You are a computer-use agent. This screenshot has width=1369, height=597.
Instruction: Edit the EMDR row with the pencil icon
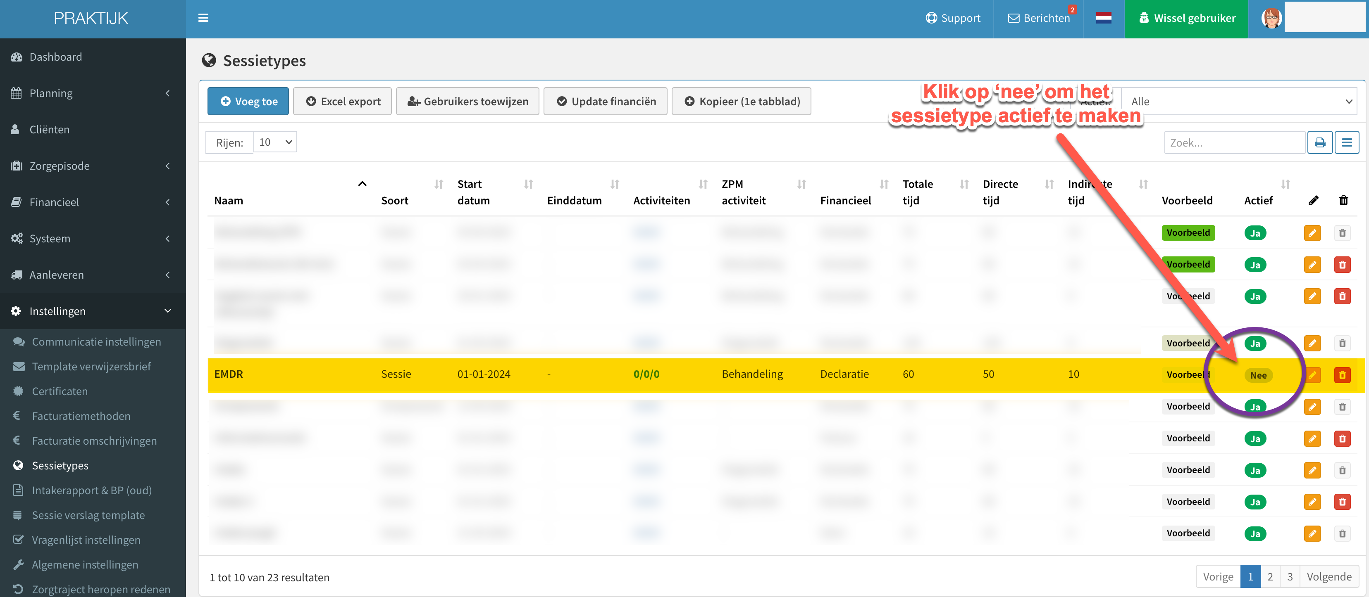(1312, 374)
